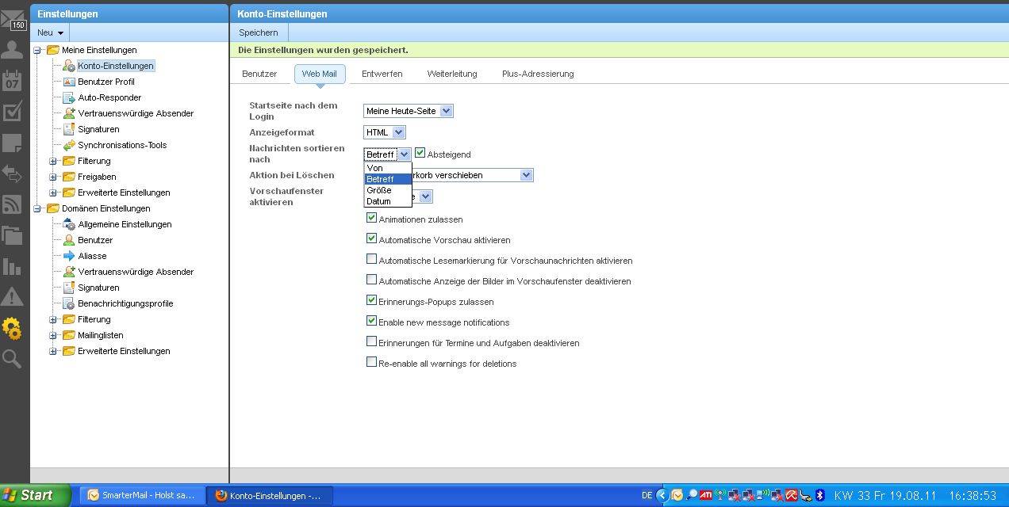Viewport: 1009px width, 507px height.
Task: Switch to the Weiterleitung tab
Action: pos(451,74)
